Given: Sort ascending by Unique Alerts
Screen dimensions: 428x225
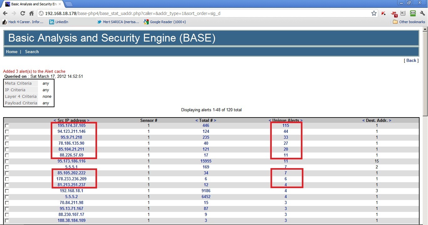Looking at the screenshot, I should [x=270, y=120].
